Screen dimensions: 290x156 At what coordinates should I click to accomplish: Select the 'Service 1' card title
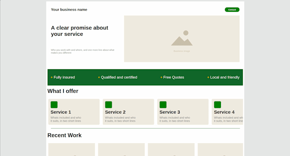tap(61, 112)
